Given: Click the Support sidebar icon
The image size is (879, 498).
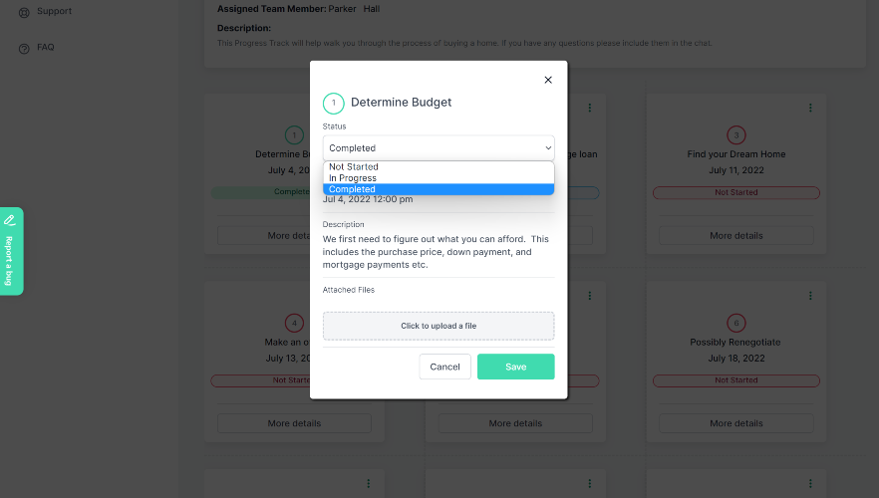Looking at the screenshot, I should 24,12.
